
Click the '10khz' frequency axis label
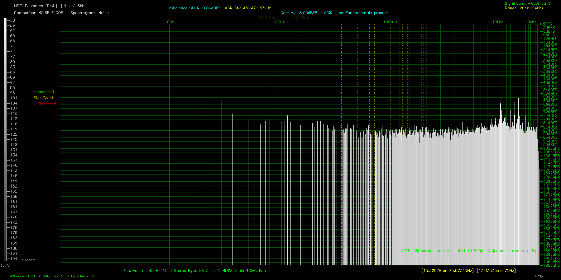click(498, 22)
